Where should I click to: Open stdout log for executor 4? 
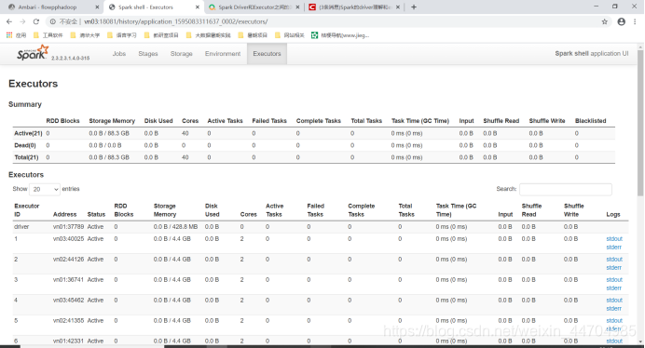(x=614, y=301)
